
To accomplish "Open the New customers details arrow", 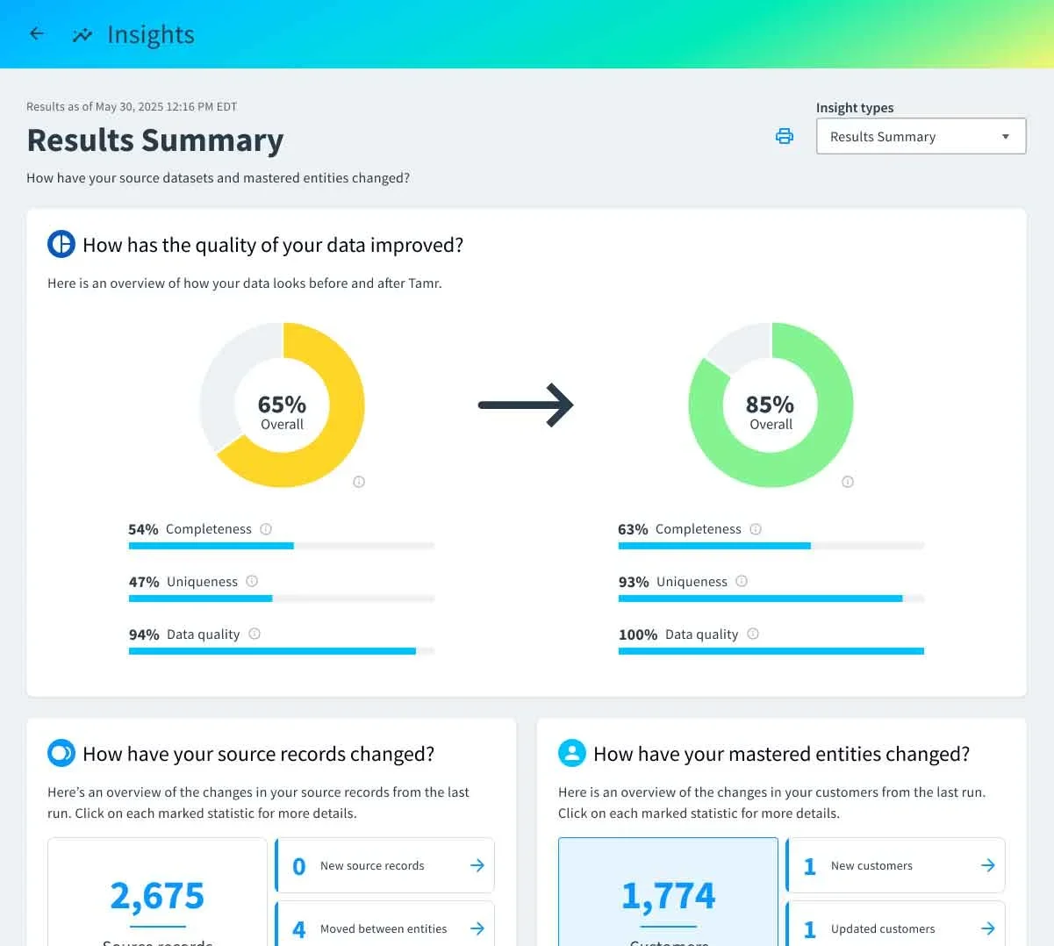I will pyautogui.click(x=988, y=865).
